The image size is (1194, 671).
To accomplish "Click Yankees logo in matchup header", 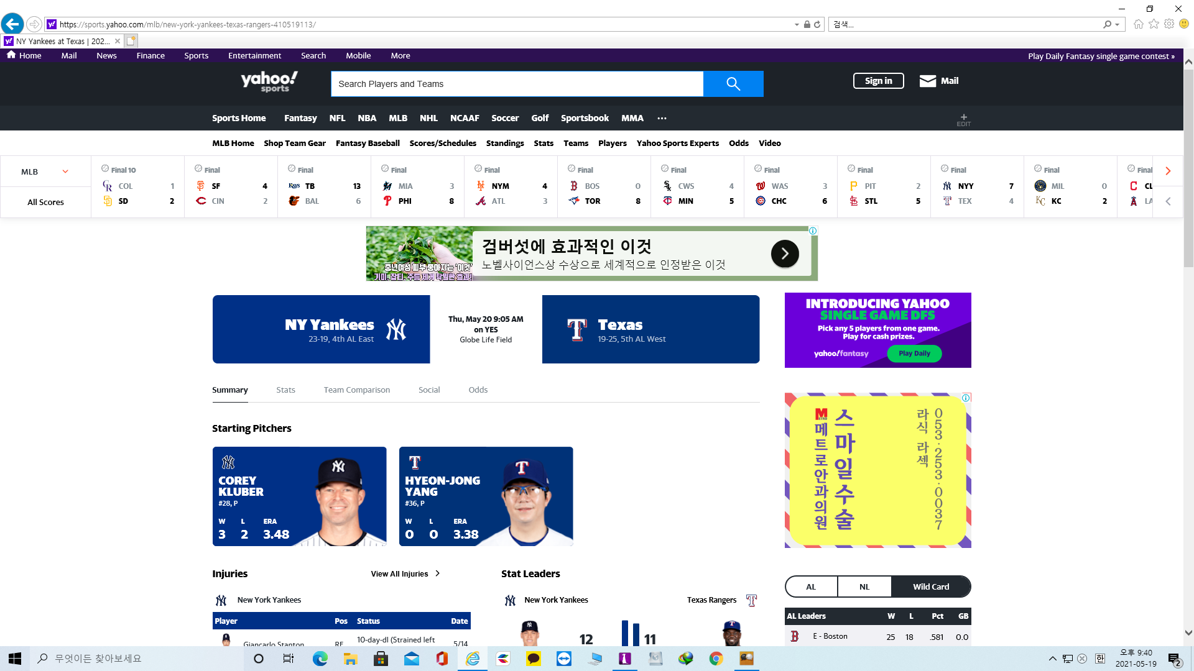I will 396,329.
